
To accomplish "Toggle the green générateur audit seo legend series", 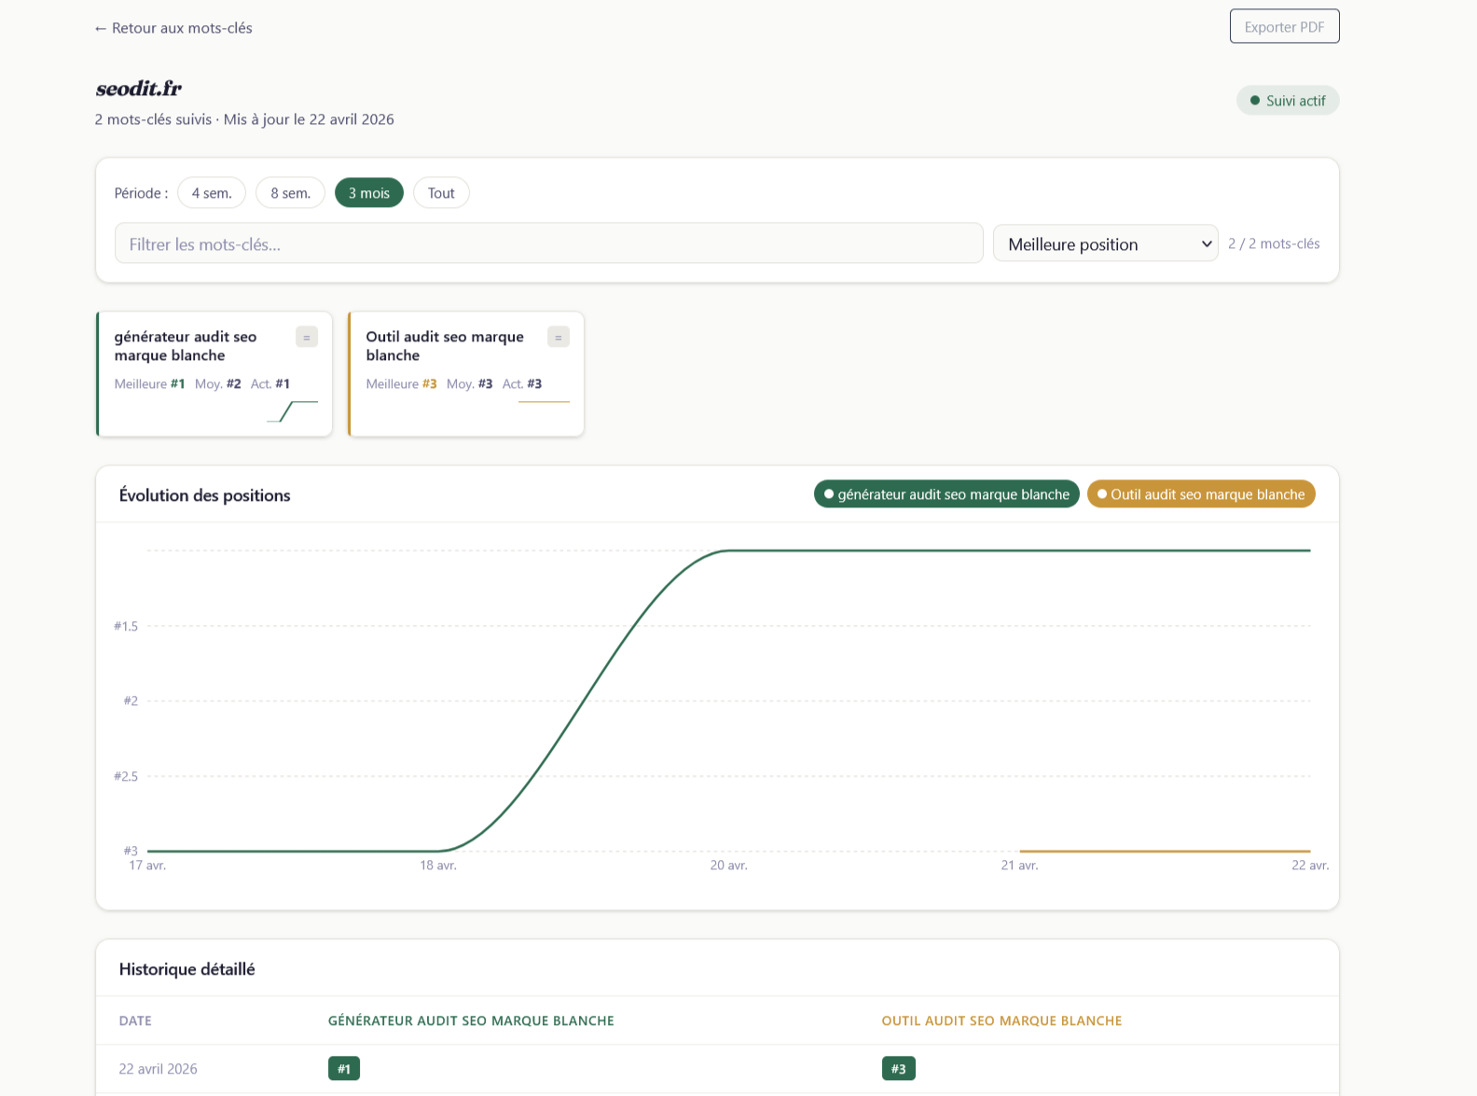I will [x=946, y=494].
